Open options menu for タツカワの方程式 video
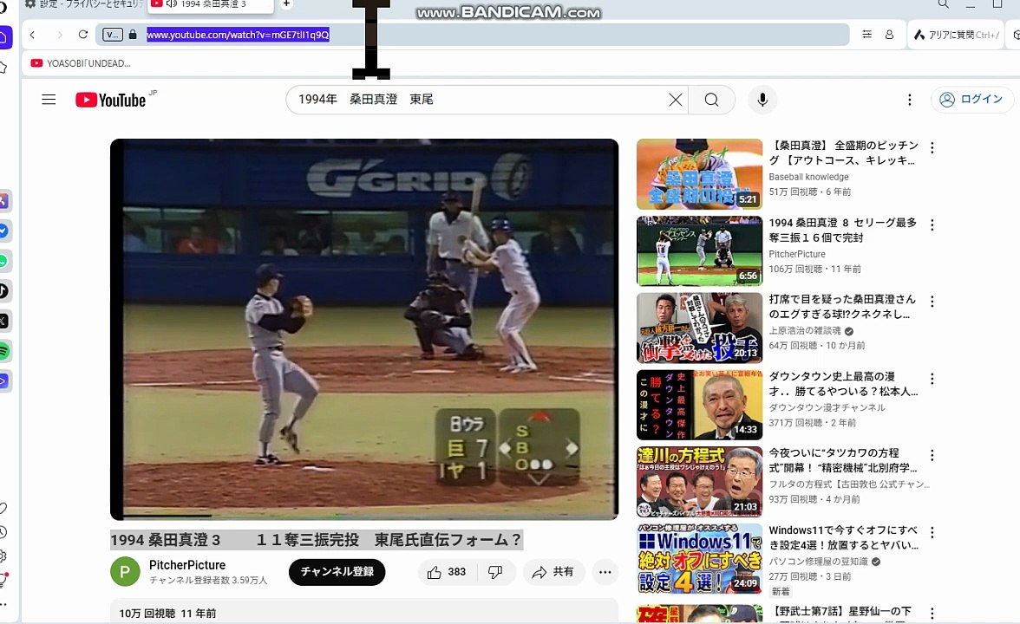1020x624 pixels. (932, 455)
